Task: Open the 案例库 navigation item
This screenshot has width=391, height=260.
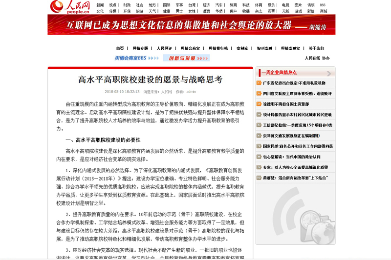Action: [242, 48]
